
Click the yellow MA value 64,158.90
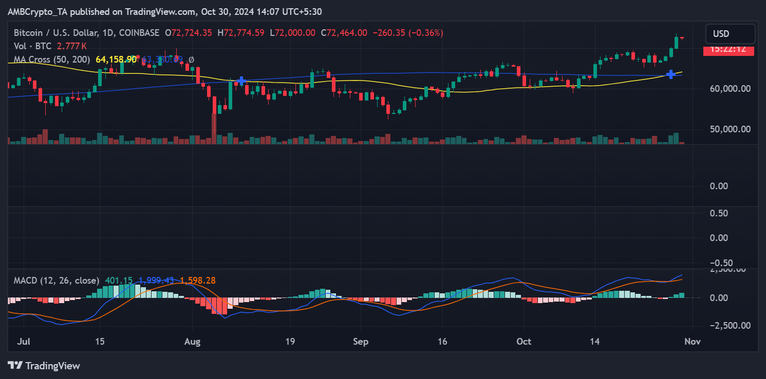point(116,59)
